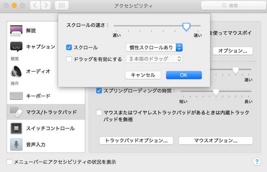
Task: Click the 音声入力 microphone icon
Action: (16, 144)
